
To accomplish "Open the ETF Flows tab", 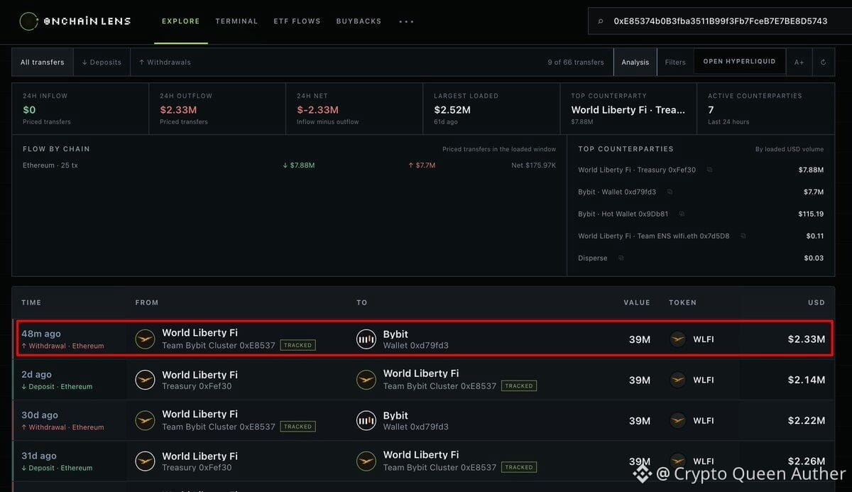I will [297, 21].
